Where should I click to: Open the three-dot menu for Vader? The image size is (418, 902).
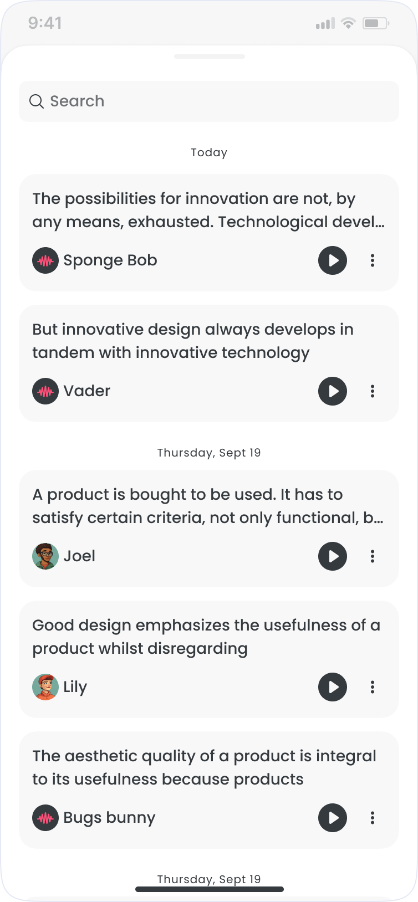(373, 391)
